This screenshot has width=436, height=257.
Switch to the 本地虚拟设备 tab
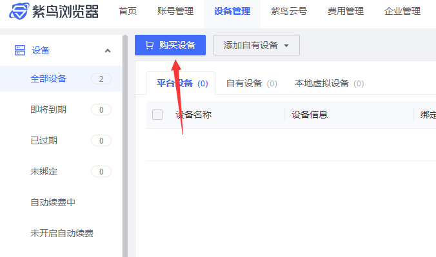tap(329, 83)
